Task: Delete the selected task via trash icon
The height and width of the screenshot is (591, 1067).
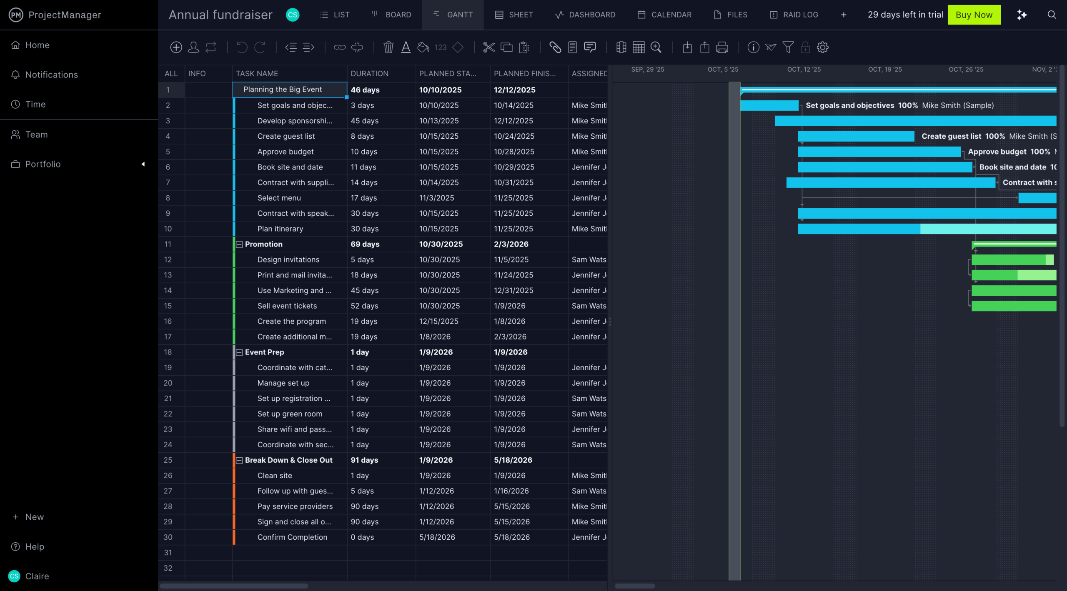Action: coord(388,47)
